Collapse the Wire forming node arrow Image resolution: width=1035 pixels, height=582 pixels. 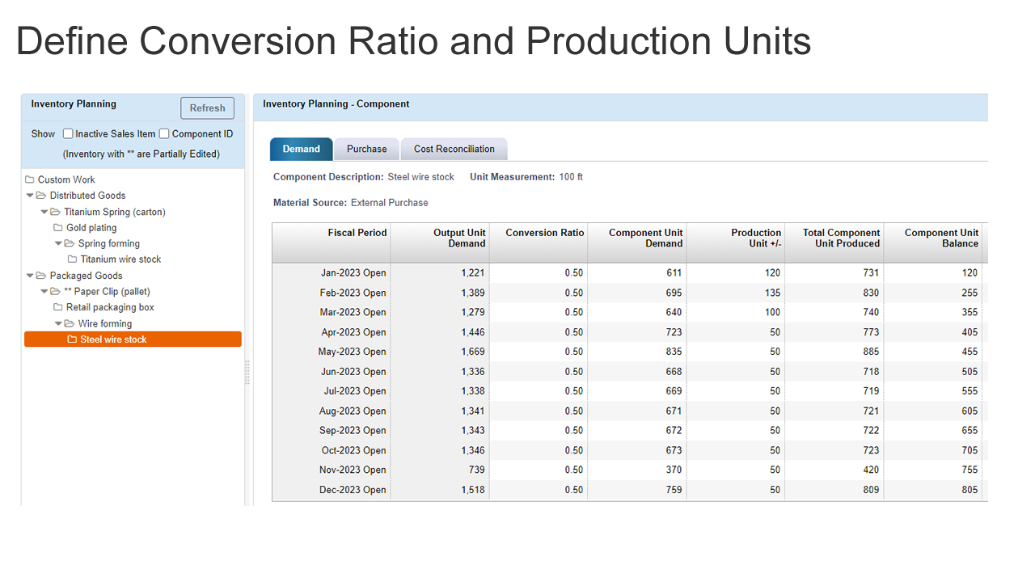point(59,323)
